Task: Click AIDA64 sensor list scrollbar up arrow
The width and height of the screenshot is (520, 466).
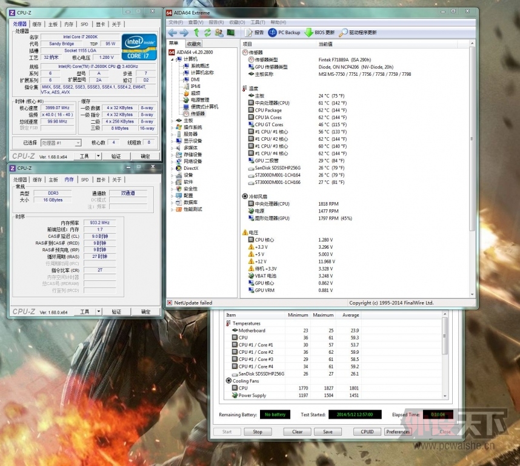Action: (x=472, y=44)
